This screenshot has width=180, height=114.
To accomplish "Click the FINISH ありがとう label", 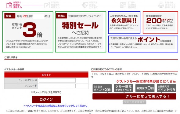I will [170, 5].
